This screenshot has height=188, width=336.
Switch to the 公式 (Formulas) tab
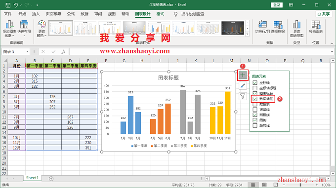coord(71,14)
